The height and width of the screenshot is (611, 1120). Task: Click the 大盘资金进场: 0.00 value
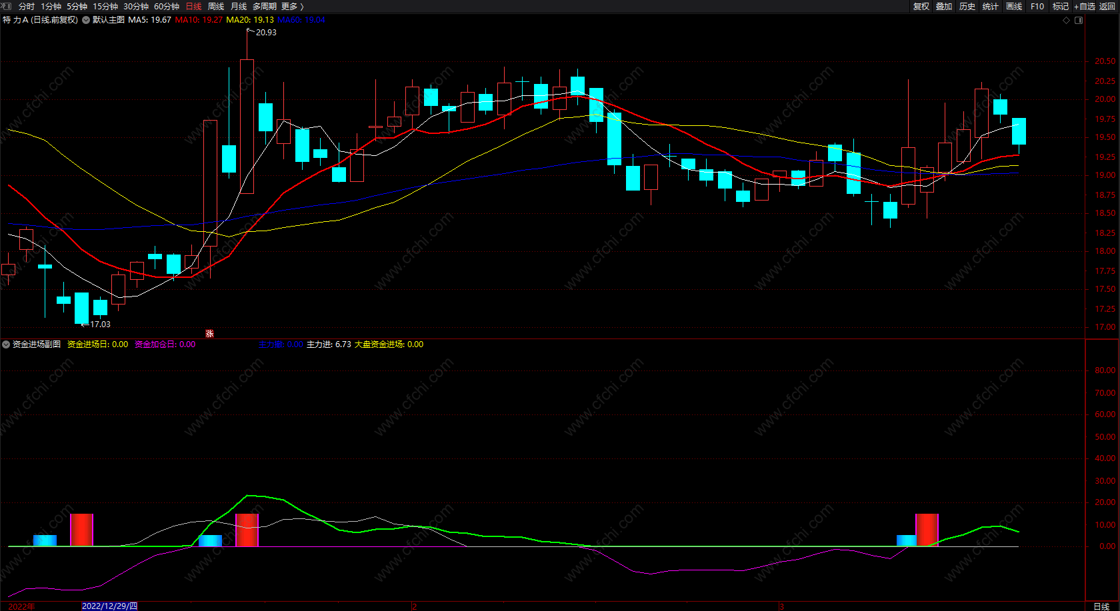389,344
